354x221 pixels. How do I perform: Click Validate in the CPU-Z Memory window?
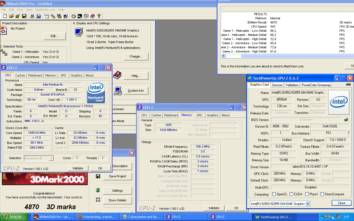click(214, 208)
